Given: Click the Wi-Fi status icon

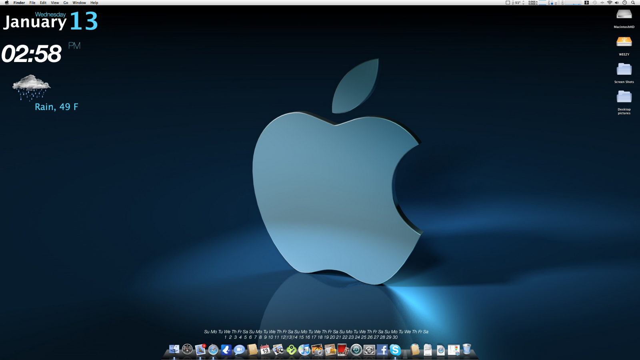Looking at the screenshot, I should (610, 3).
